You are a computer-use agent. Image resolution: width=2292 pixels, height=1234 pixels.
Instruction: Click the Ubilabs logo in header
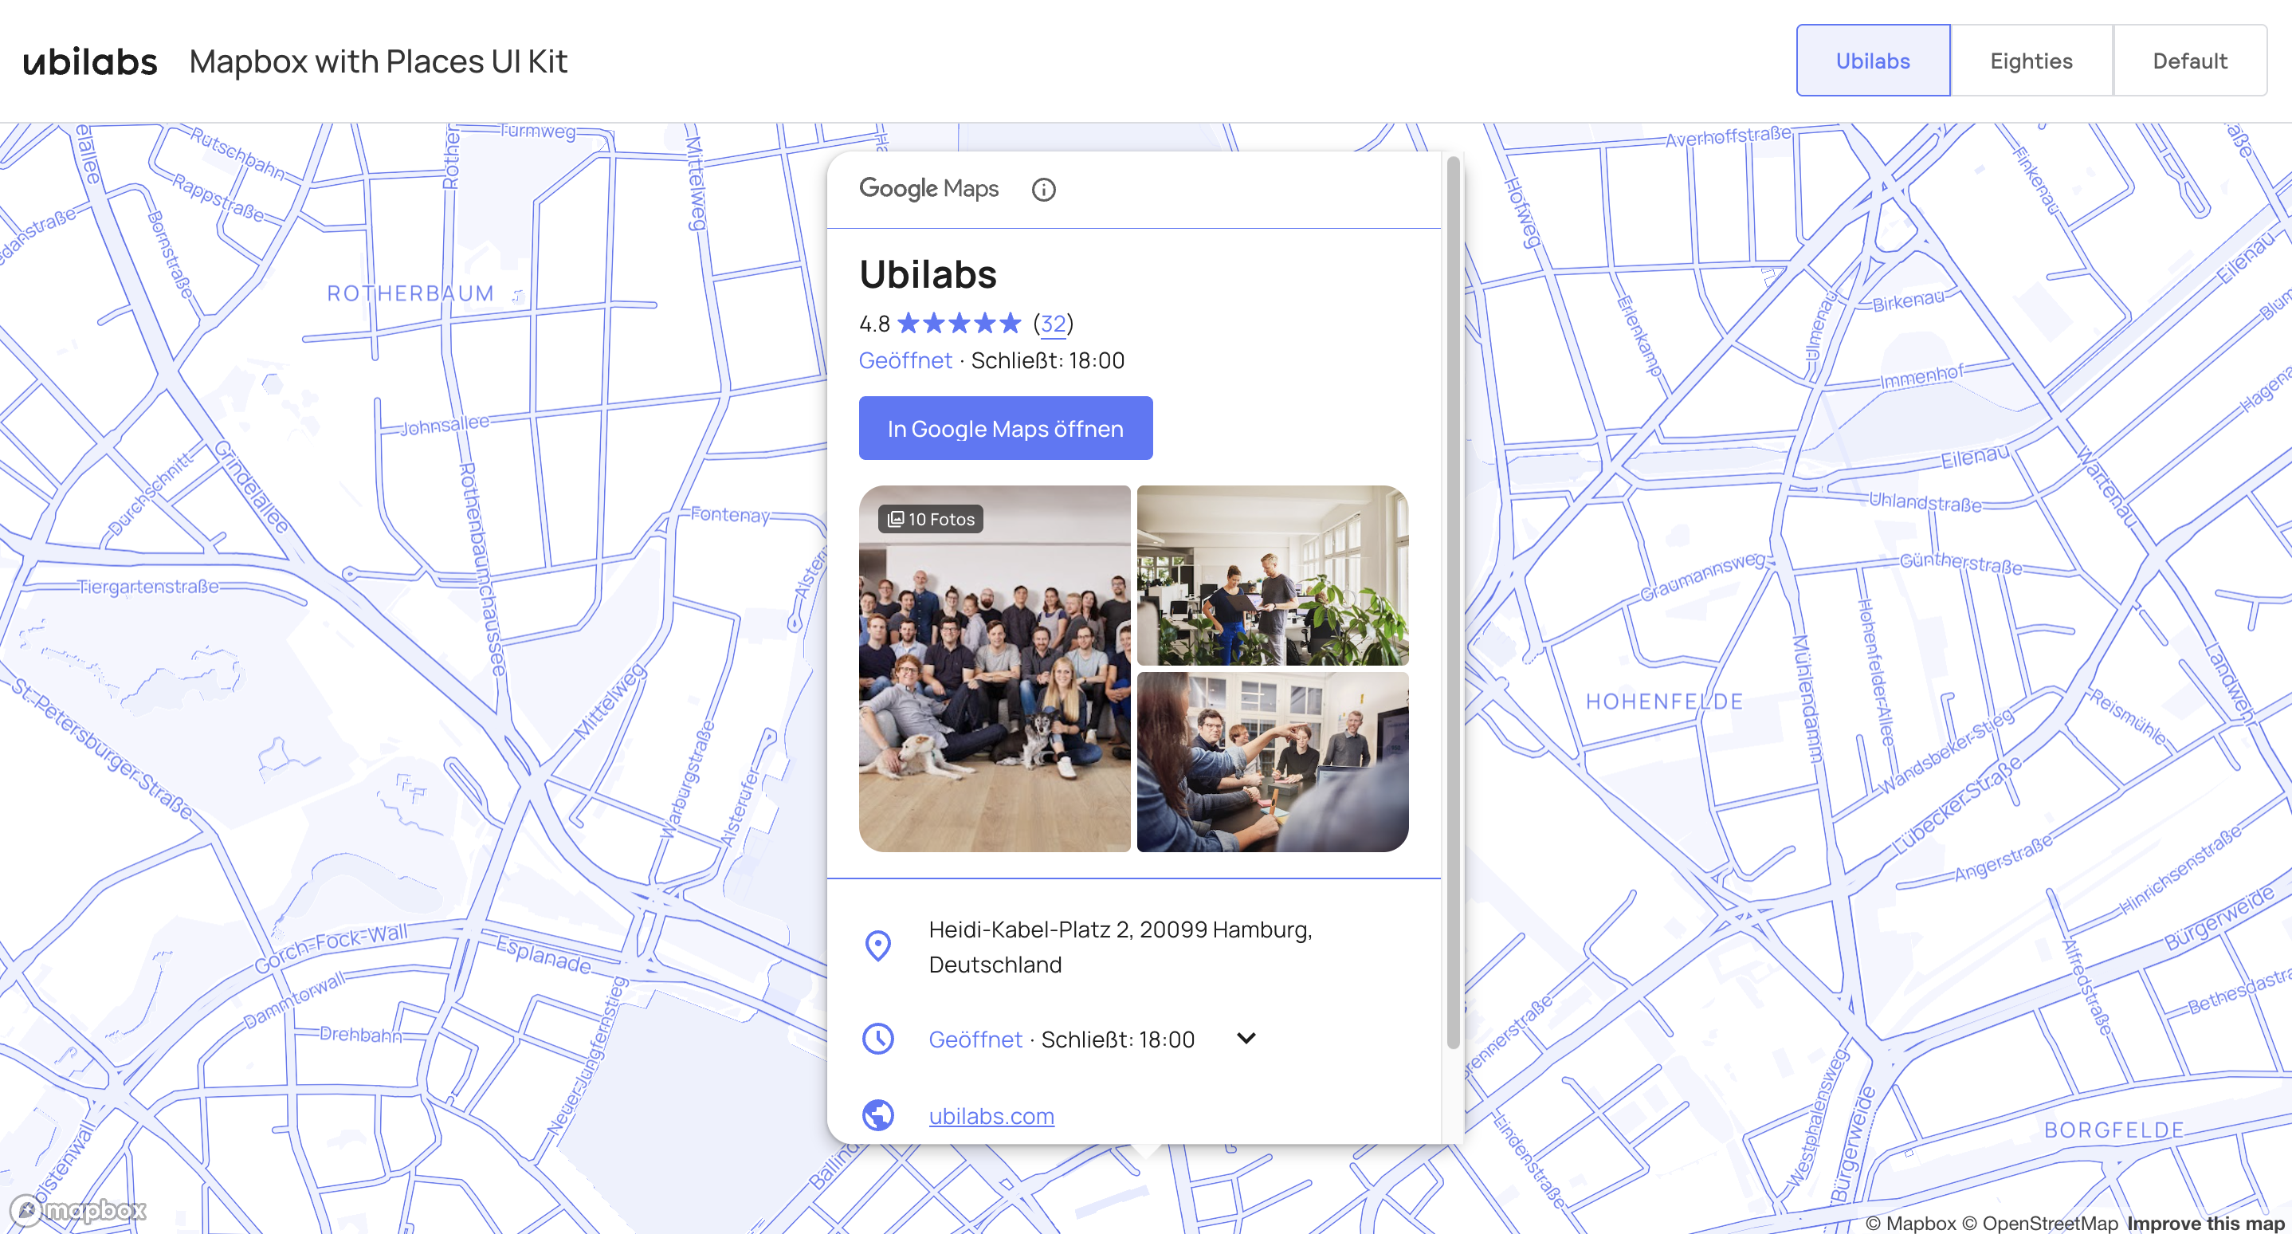pyautogui.click(x=90, y=61)
